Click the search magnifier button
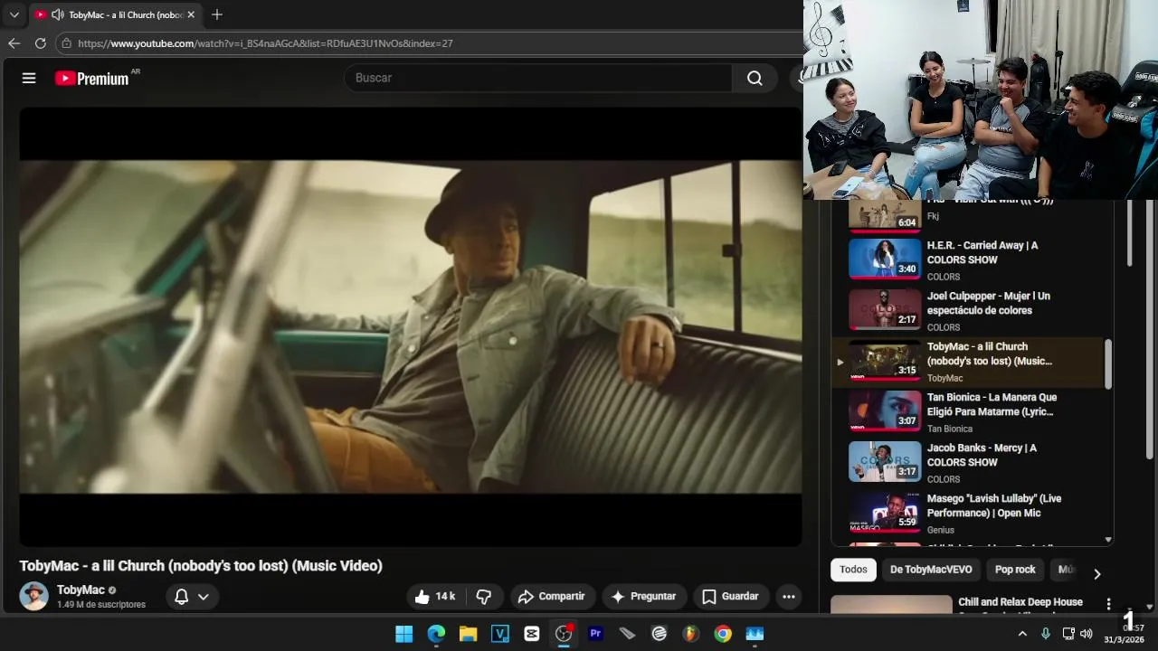Image resolution: width=1158 pixels, height=651 pixels. click(755, 78)
